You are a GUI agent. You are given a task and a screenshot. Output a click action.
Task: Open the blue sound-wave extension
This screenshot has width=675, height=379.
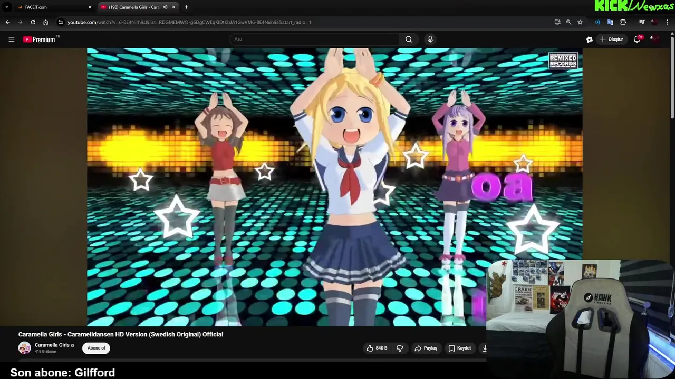coord(597,22)
